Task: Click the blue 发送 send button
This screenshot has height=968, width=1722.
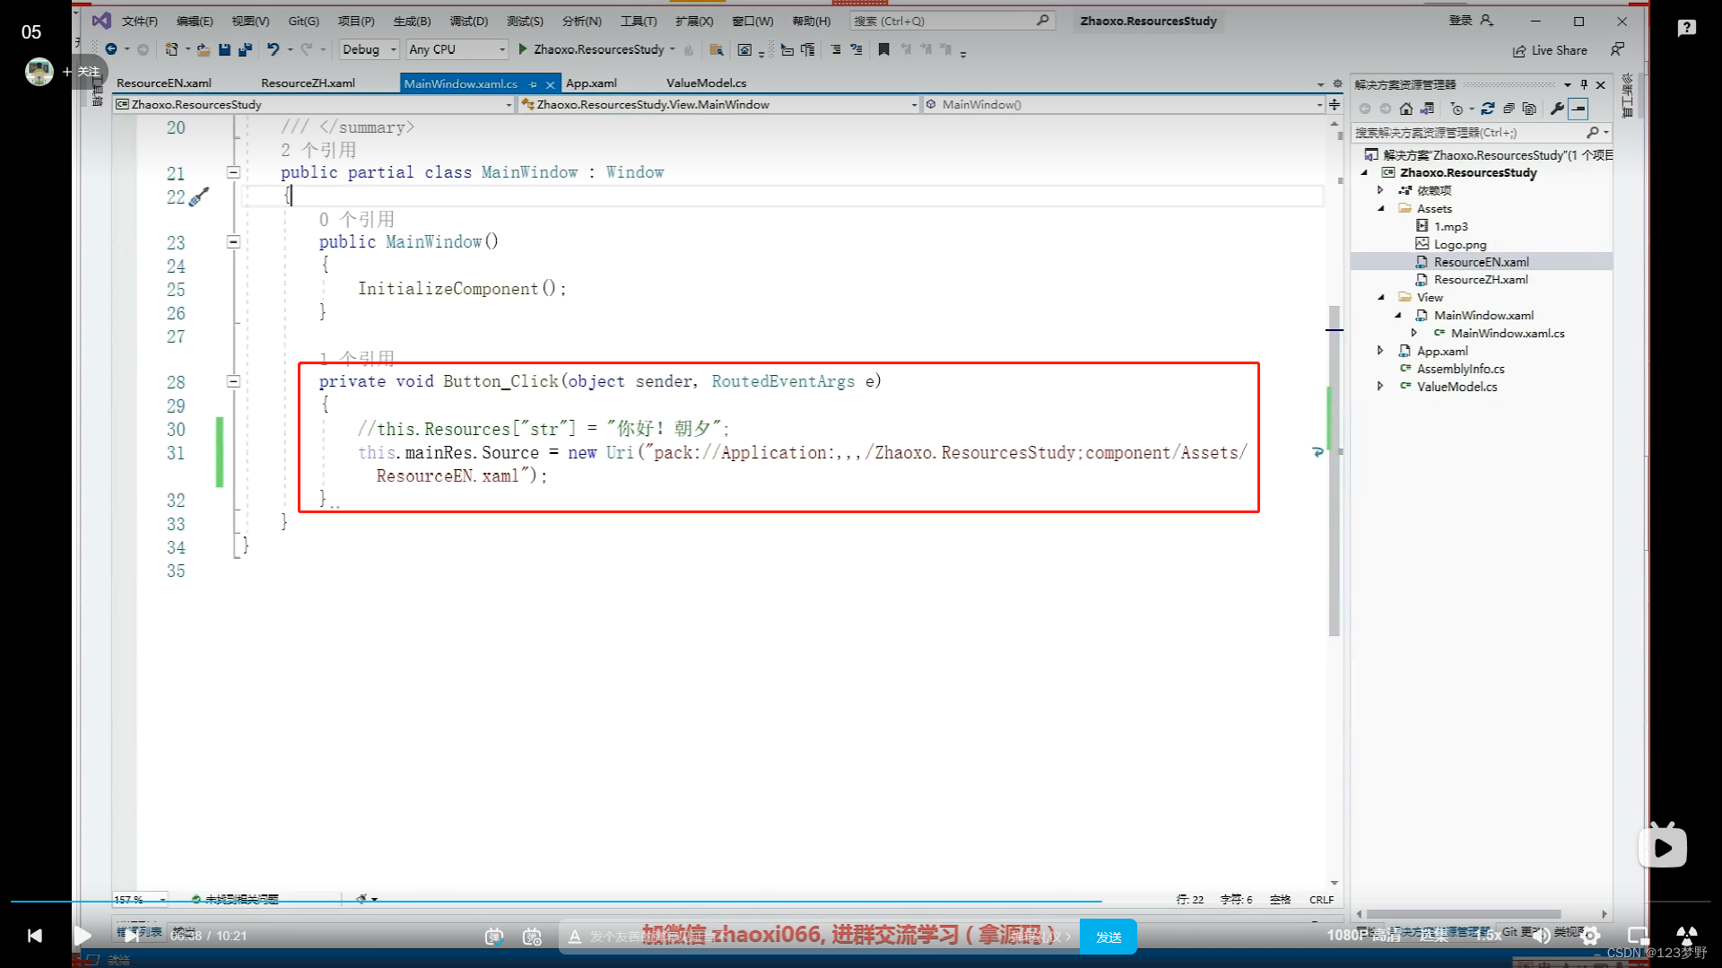Action: tap(1109, 937)
